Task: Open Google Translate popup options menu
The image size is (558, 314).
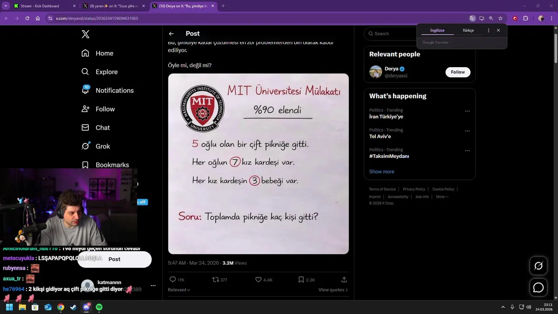Action: click(488, 31)
